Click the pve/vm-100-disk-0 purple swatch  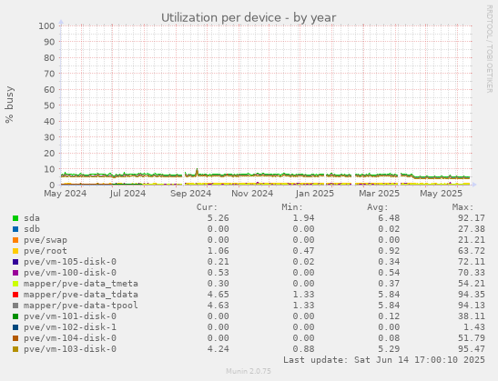click(x=15, y=273)
